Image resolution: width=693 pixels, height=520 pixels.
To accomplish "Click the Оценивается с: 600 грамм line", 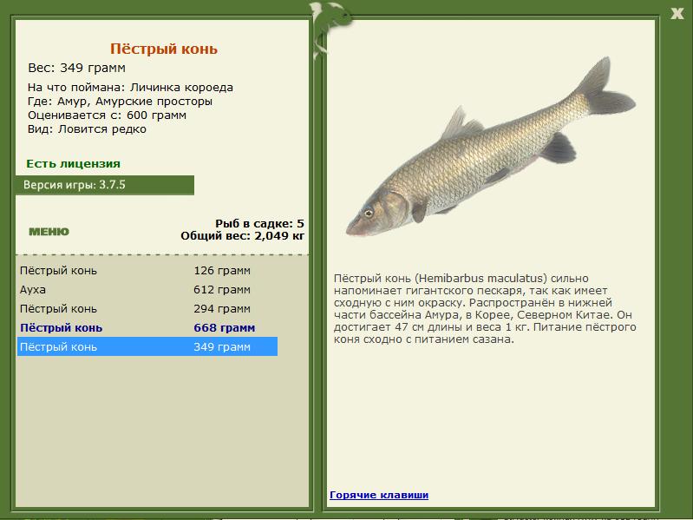I will [x=107, y=115].
